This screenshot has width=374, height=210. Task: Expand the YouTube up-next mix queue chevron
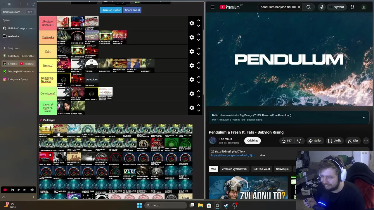[x=364, y=117]
